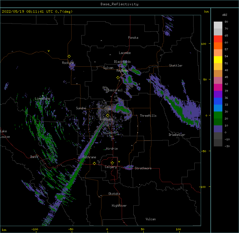Click the Airdrie city label
The image size is (239, 233).
[x=112, y=149]
